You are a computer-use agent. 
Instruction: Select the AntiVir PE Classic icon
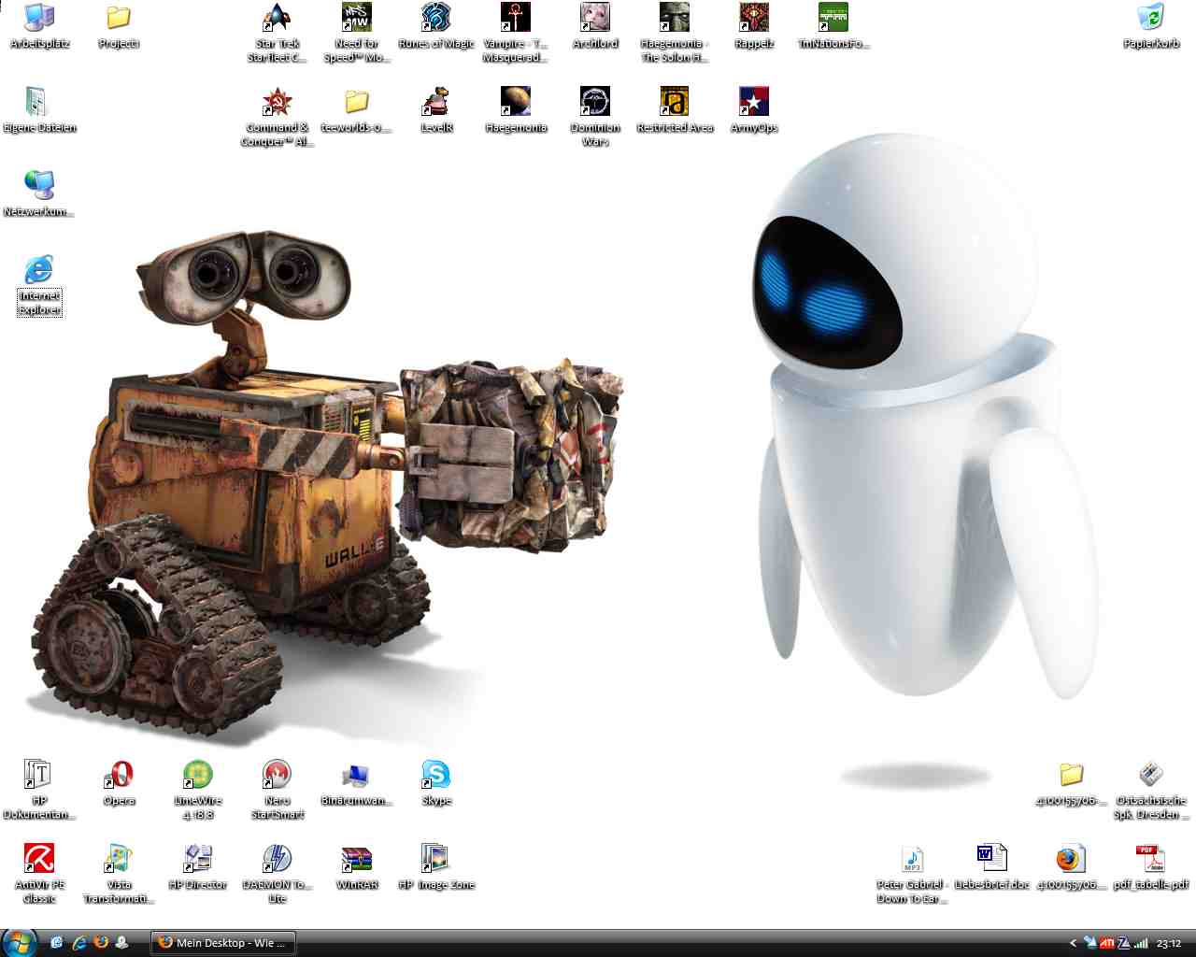click(39, 860)
